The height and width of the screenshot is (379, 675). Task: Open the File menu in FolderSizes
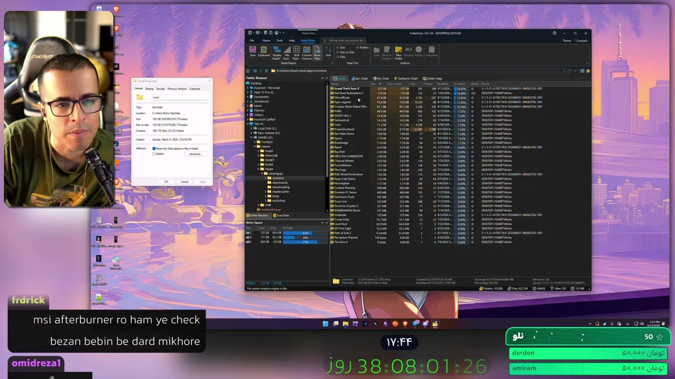coord(252,41)
